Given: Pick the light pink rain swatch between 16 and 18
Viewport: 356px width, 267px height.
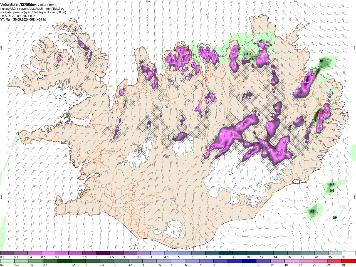Looking at the screenshot, I should [291, 261].
